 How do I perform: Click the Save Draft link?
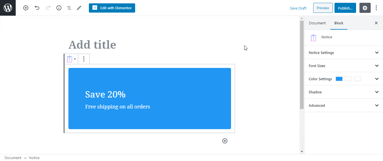[x=298, y=8]
